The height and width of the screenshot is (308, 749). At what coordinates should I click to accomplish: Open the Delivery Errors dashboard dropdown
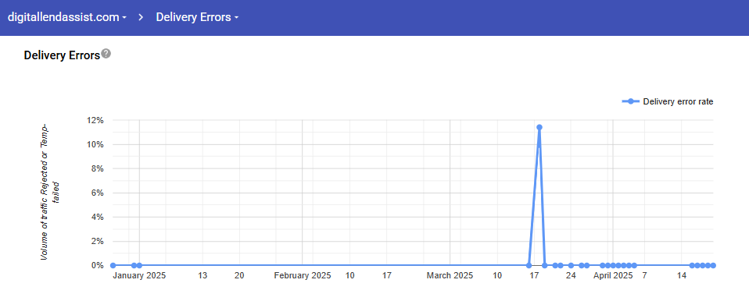(197, 18)
